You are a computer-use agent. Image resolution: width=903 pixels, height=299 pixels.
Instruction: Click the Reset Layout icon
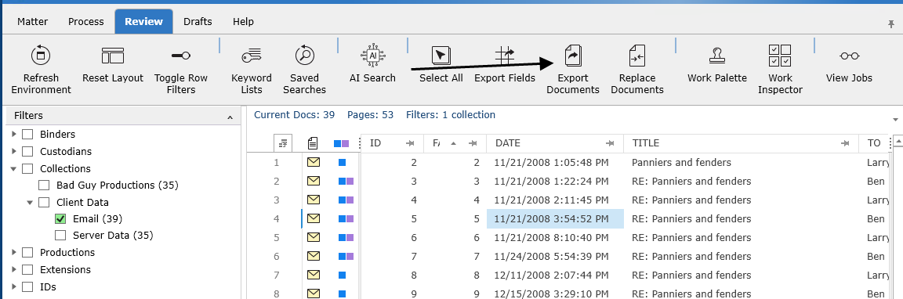pos(113,56)
